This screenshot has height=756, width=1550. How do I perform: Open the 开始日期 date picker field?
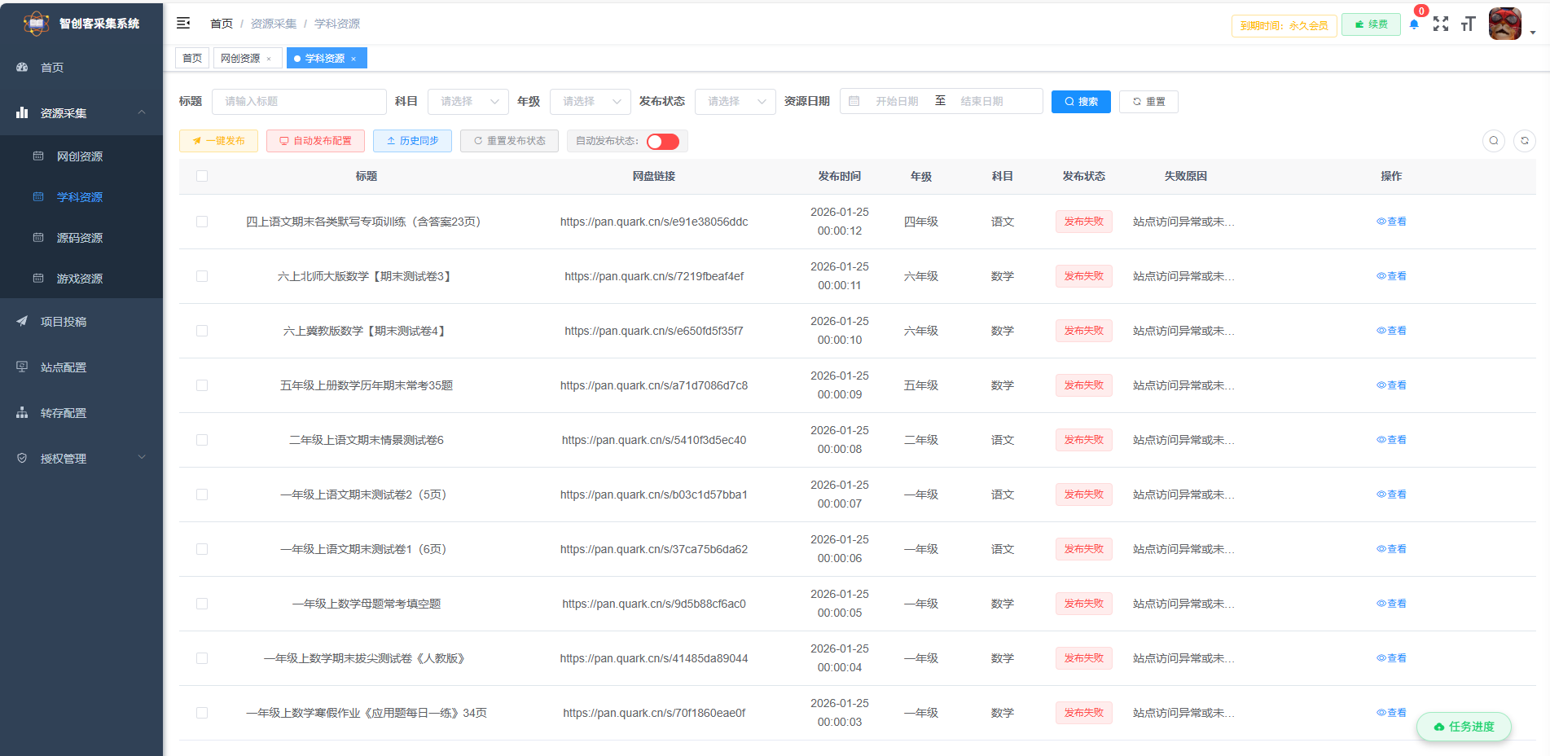pyautogui.click(x=896, y=101)
